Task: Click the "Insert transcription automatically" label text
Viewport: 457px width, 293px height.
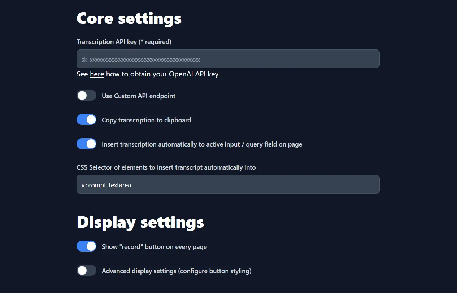Action: 202,144
